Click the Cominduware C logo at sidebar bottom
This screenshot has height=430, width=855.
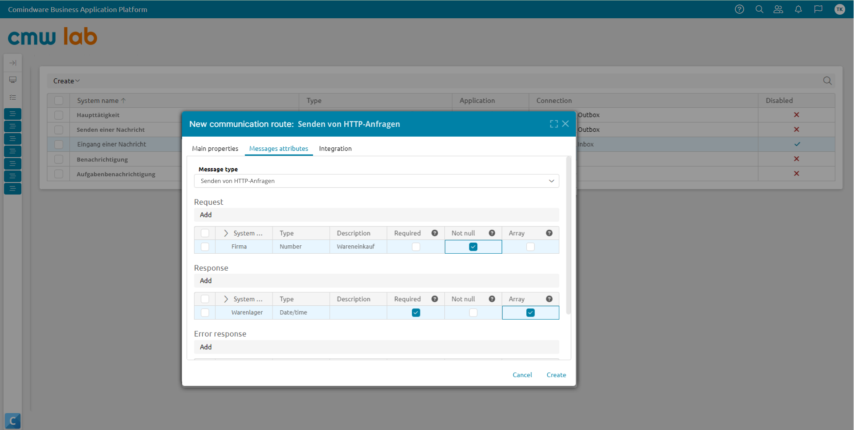click(x=13, y=421)
